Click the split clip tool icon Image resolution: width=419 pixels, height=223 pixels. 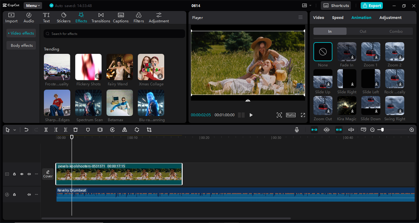[46, 130]
